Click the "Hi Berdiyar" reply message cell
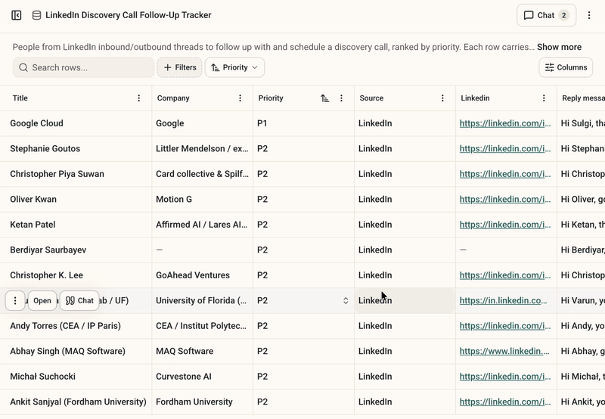The height and width of the screenshot is (419, 605). pyautogui.click(x=582, y=250)
